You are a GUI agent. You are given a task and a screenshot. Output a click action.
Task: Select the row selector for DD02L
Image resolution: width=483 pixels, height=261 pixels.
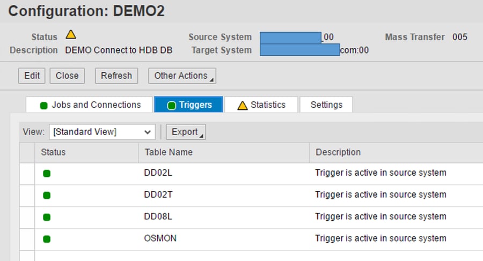click(27, 174)
